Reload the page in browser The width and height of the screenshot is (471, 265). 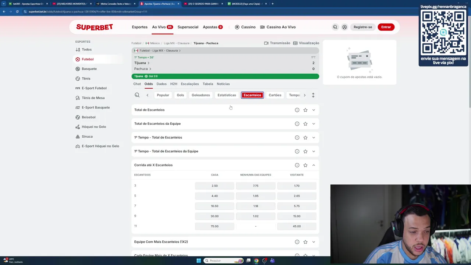point(17,11)
